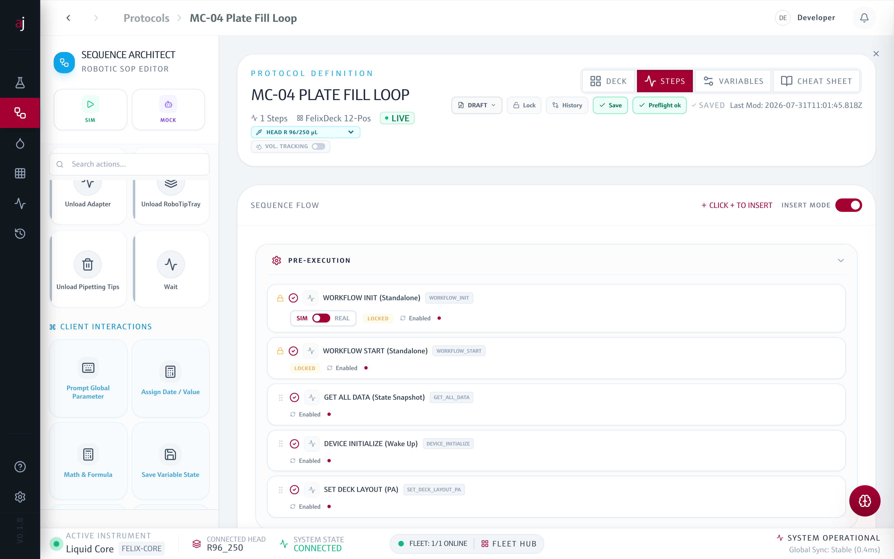Open the AI brain assistant button
894x559 pixels.
(864, 501)
